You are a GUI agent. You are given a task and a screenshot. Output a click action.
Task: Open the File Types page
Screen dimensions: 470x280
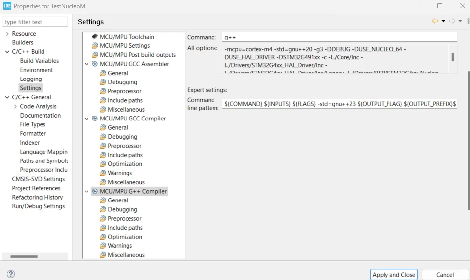pyautogui.click(x=33, y=124)
